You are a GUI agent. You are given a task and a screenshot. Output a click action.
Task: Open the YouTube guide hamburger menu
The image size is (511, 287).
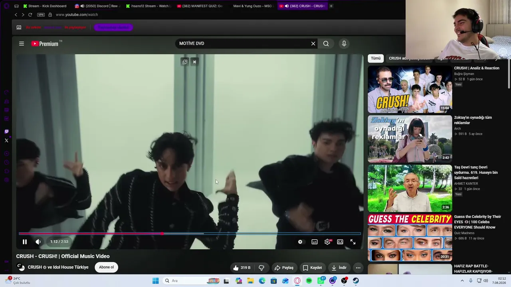(22, 43)
